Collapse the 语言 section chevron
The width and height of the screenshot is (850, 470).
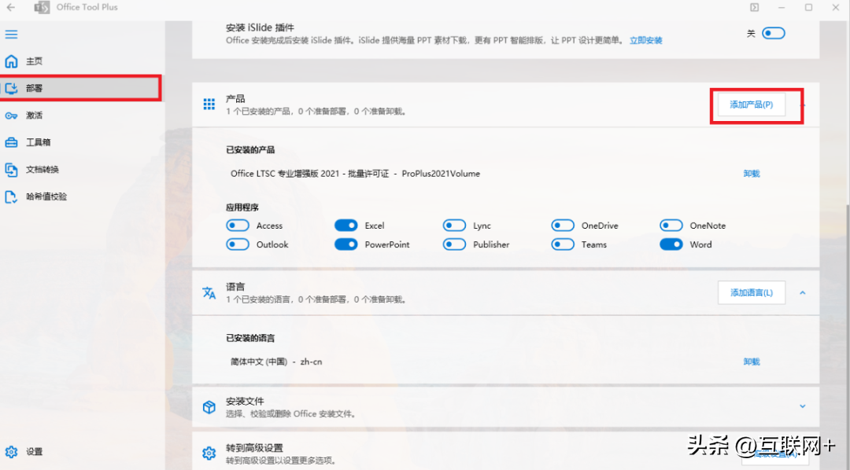point(803,293)
